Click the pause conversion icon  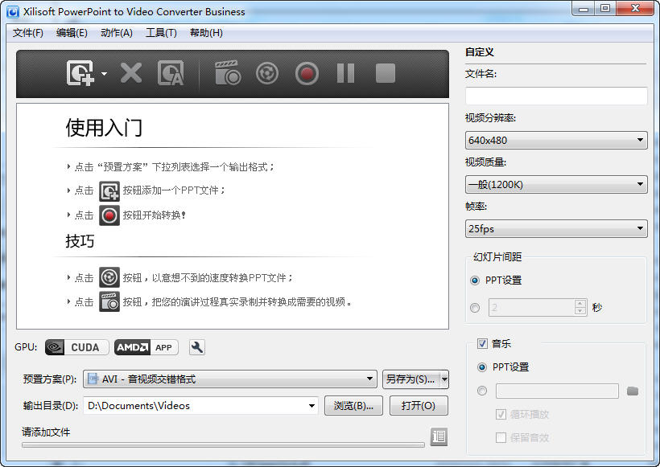[345, 73]
